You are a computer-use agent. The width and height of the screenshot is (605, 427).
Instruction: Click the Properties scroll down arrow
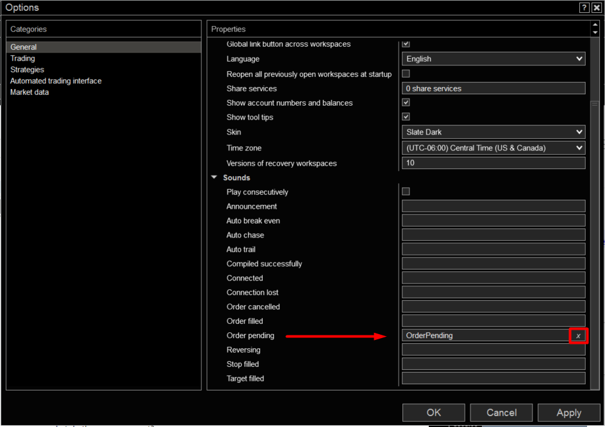tap(595, 33)
